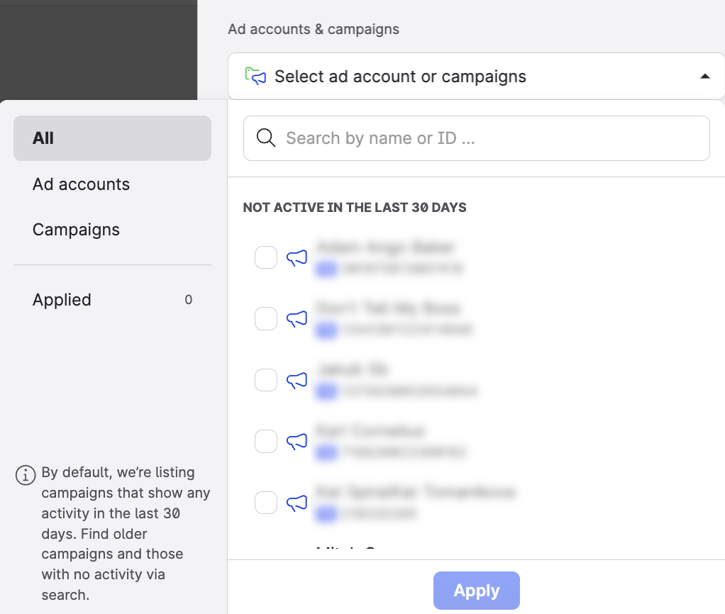Check the fourth campaign's checkbox
The image size is (725, 614).
tap(265, 441)
